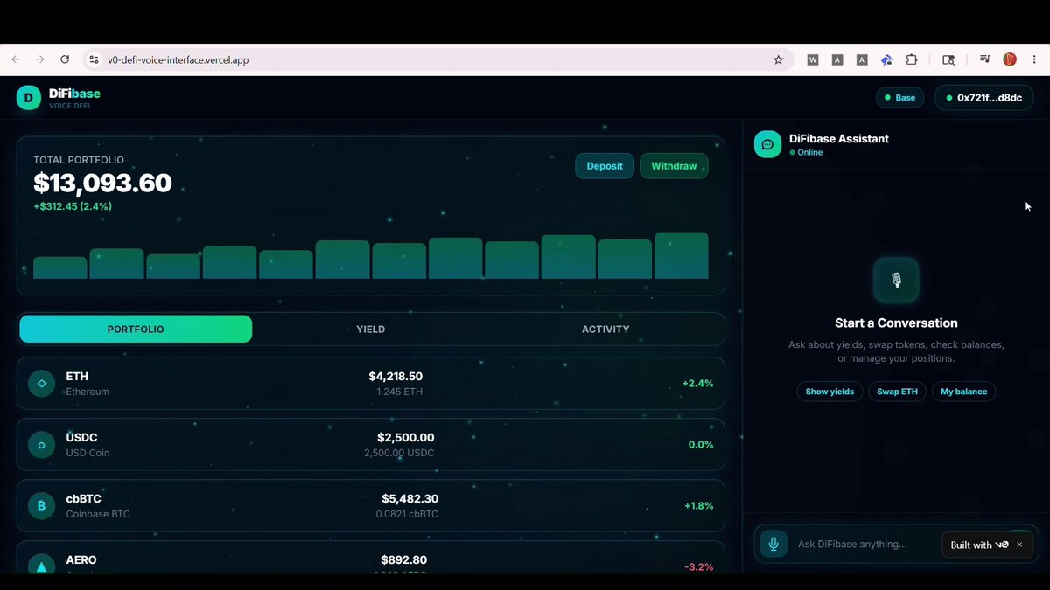1050x590 pixels.
Task: Click the W extension icon
Action: coord(813,59)
